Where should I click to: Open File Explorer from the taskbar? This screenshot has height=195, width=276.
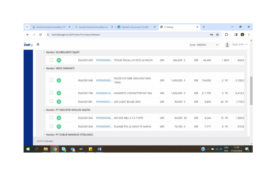[46, 149]
